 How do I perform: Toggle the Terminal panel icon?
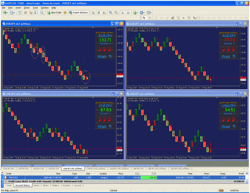pos(36,12)
